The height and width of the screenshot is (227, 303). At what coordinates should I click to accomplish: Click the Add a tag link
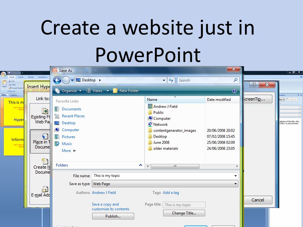(x=171, y=193)
